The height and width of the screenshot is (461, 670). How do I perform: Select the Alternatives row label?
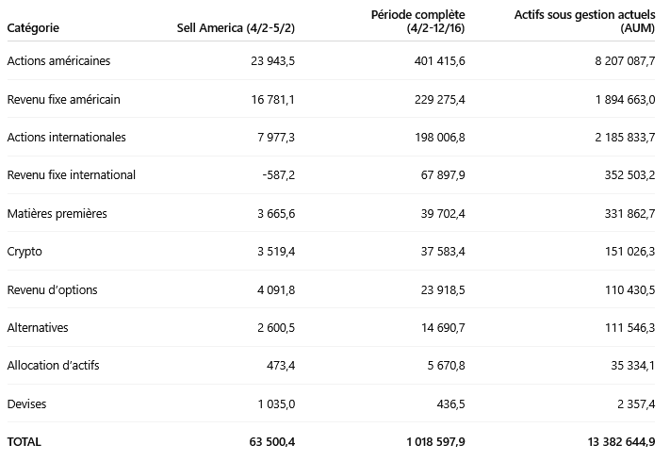coord(38,327)
